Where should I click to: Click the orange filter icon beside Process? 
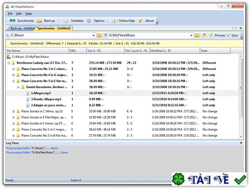click(x=205, y=35)
